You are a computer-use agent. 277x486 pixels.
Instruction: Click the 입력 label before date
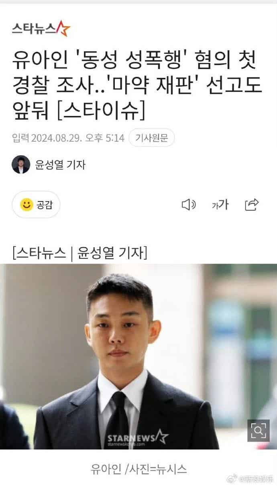click(x=20, y=138)
